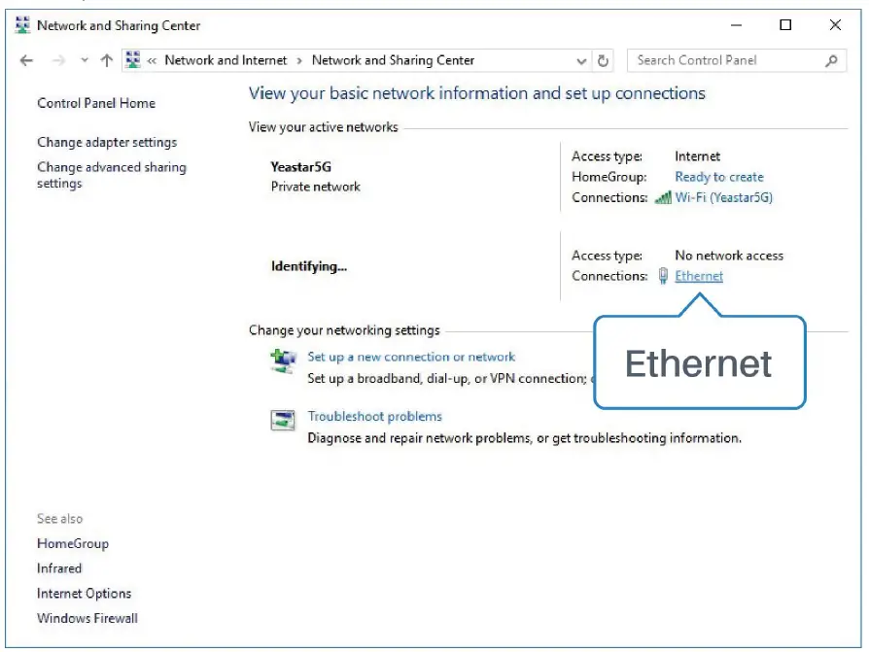
Task: Select the Yeastar5G network name text
Action: click(301, 167)
